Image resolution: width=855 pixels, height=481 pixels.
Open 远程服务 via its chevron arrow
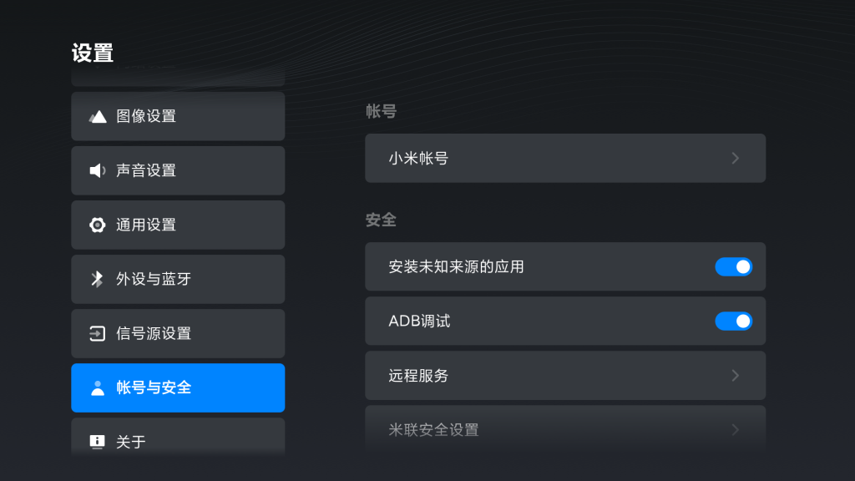(736, 375)
